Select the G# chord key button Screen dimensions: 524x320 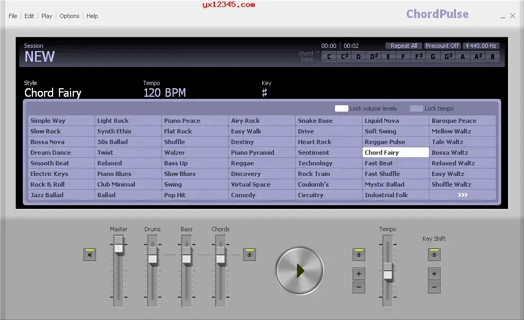448,56
